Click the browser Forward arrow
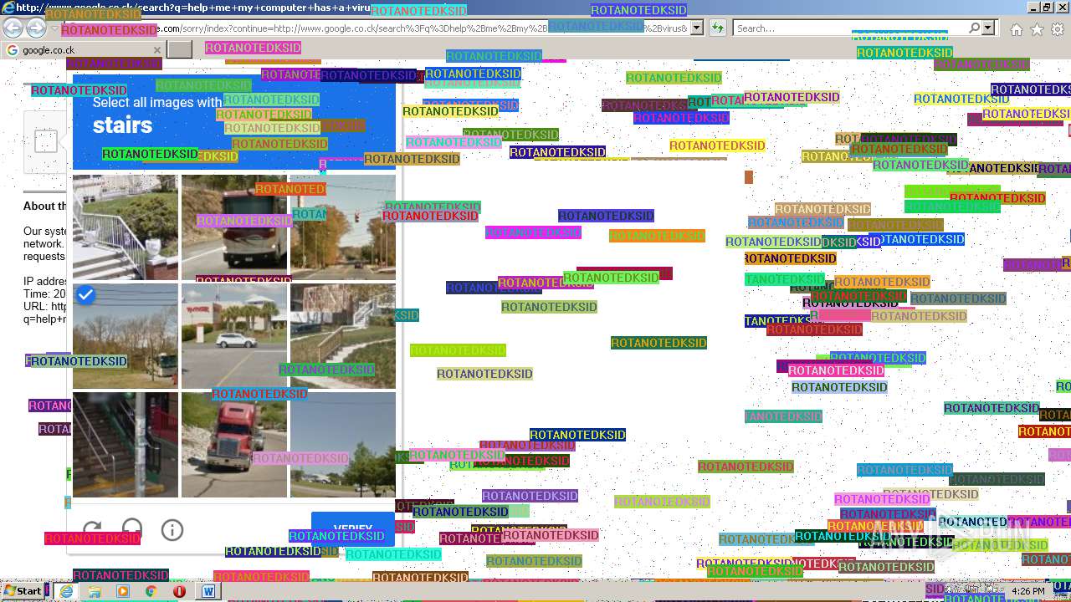The width and height of the screenshot is (1071, 602). click(36, 28)
